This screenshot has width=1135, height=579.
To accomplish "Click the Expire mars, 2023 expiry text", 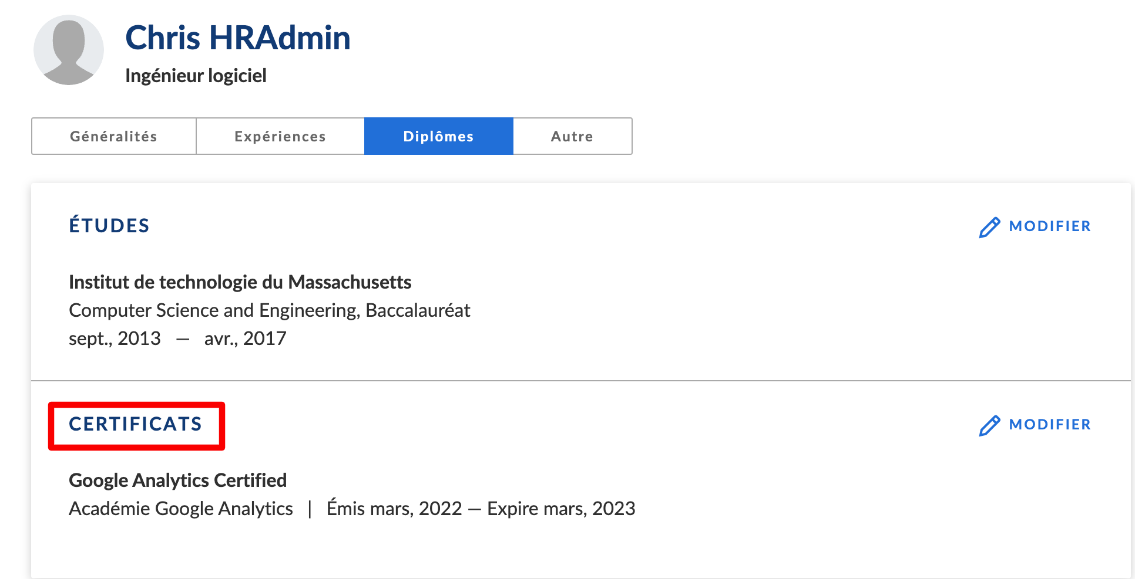I will (x=561, y=509).
